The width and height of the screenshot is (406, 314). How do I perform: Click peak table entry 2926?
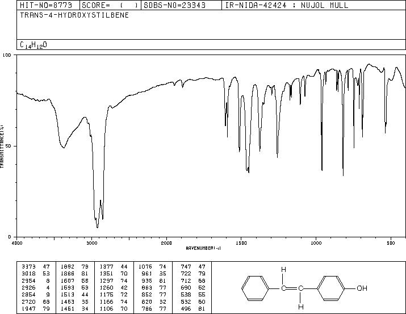(x=29, y=288)
